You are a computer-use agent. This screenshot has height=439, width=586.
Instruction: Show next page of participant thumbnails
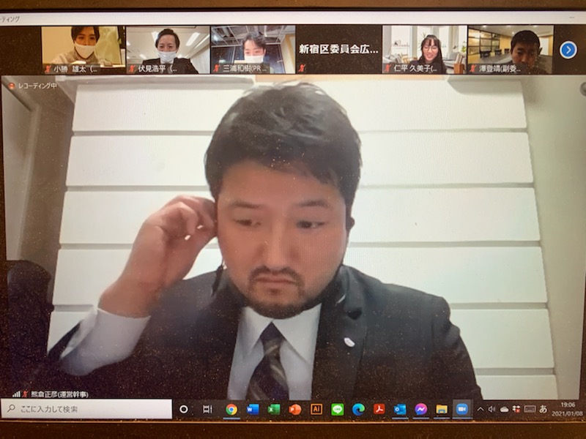coord(568,49)
